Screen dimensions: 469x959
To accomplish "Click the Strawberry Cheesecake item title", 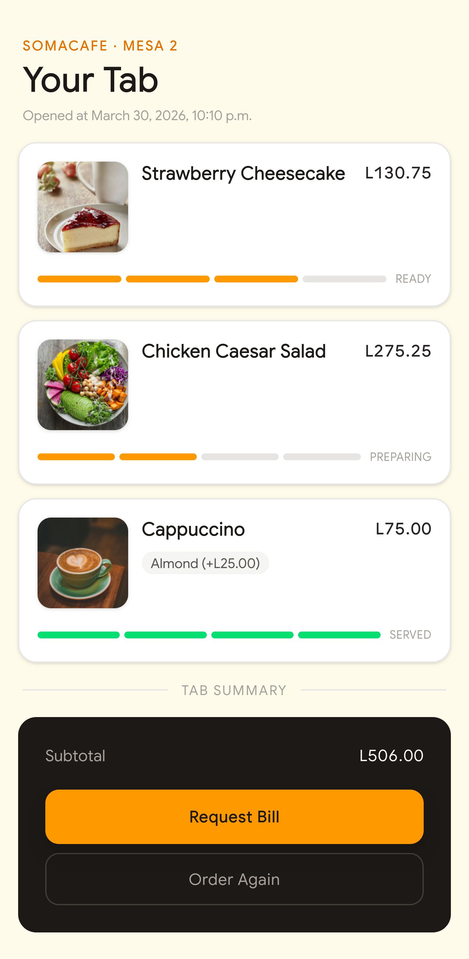I will 243,174.
